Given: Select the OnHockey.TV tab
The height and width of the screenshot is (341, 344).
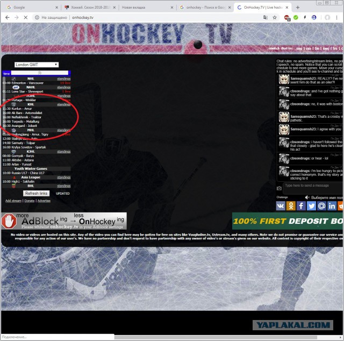Looking at the screenshot, I should pyautogui.click(x=262, y=8).
